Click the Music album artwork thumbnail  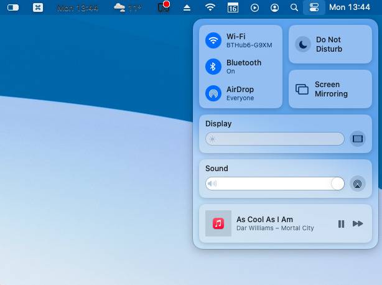point(218,224)
